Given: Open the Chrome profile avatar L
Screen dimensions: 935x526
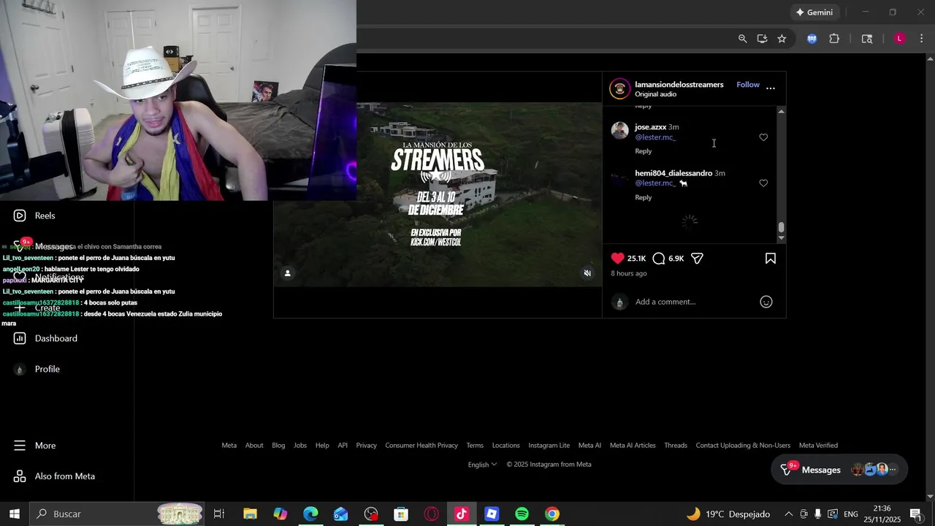Looking at the screenshot, I should click(x=900, y=39).
